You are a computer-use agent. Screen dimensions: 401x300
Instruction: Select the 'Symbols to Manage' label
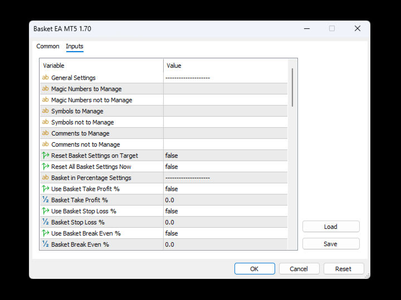point(77,111)
